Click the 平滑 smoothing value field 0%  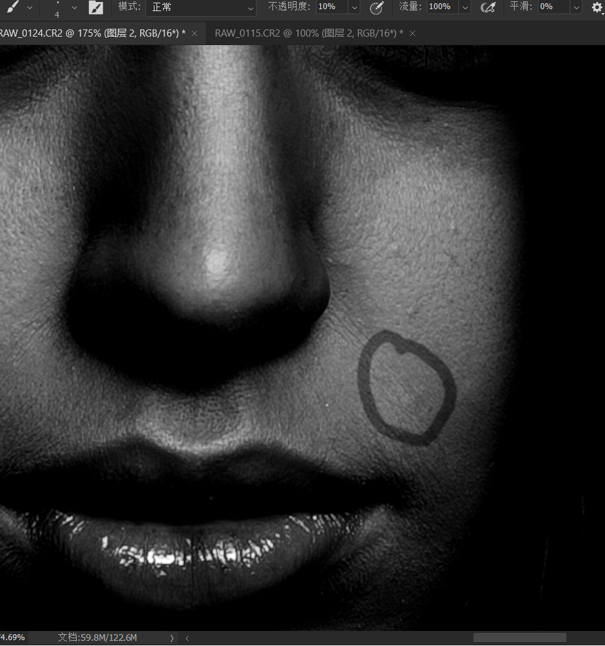click(554, 7)
